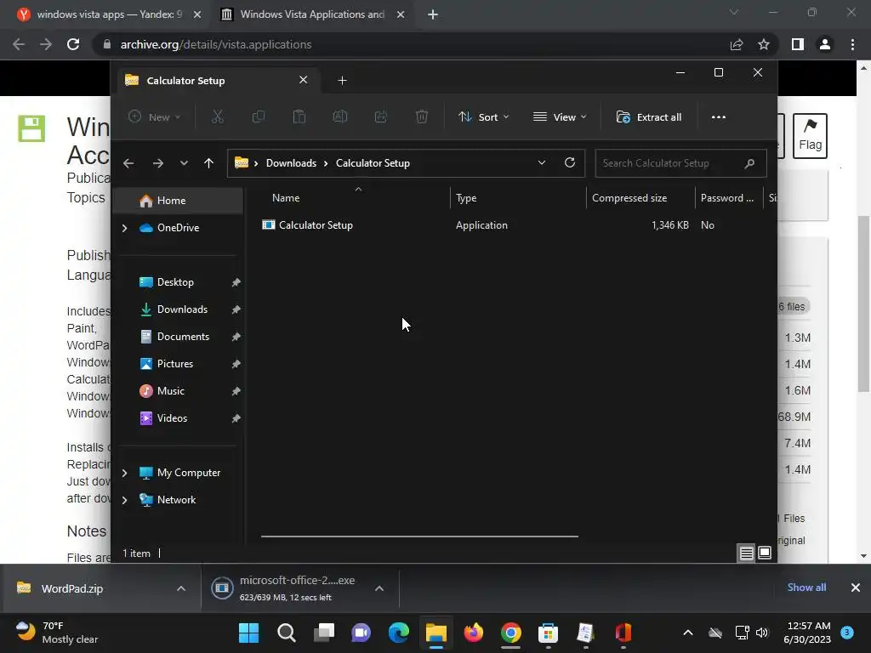Open taskbar Search
871x653 pixels.
click(x=287, y=633)
